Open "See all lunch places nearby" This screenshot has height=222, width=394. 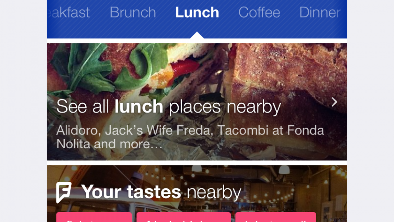(x=168, y=107)
